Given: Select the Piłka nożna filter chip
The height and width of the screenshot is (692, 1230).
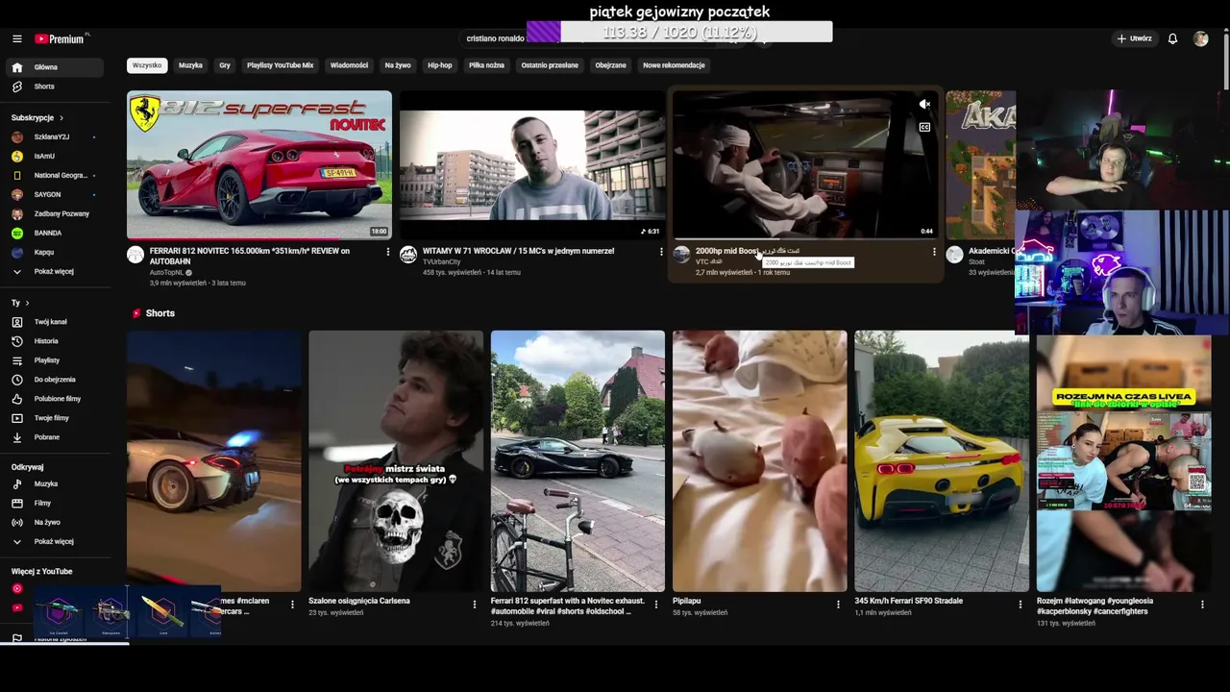Looking at the screenshot, I should (x=486, y=65).
